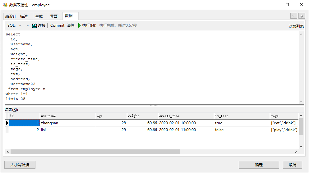The width and height of the screenshot is (309, 173).
Task: Click the tags column header
Action: pyautogui.click(x=284, y=116)
